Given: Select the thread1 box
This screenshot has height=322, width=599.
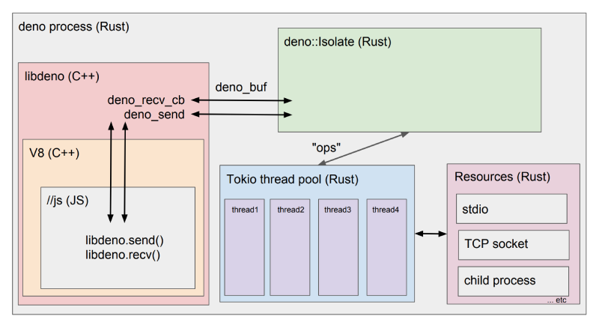Looking at the screenshot, I should coord(245,247).
